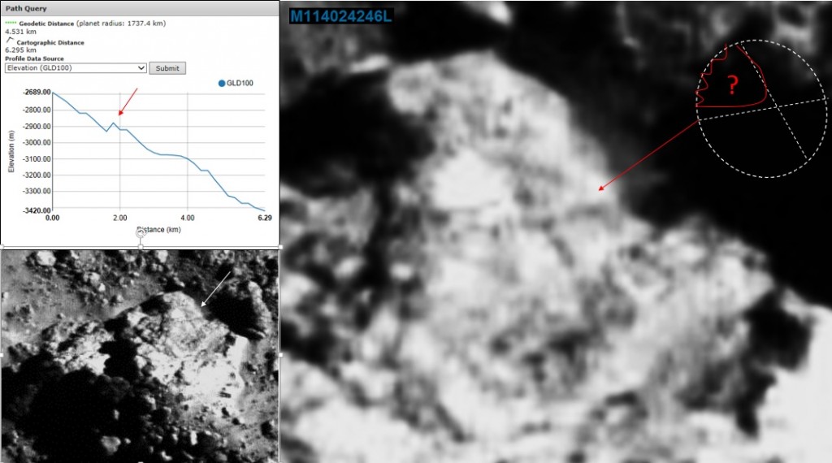Click the white arrow in the lower-left image
The height and width of the screenshot is (463, 832).
(216, 288)
